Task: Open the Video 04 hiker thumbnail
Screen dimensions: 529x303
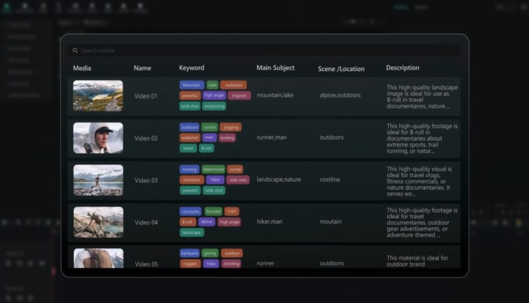Action: (98, 222)
